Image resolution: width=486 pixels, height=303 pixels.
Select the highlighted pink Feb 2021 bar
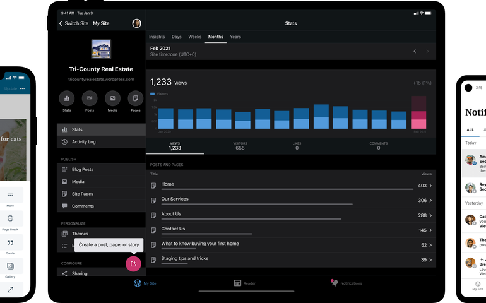click(418, 114)
